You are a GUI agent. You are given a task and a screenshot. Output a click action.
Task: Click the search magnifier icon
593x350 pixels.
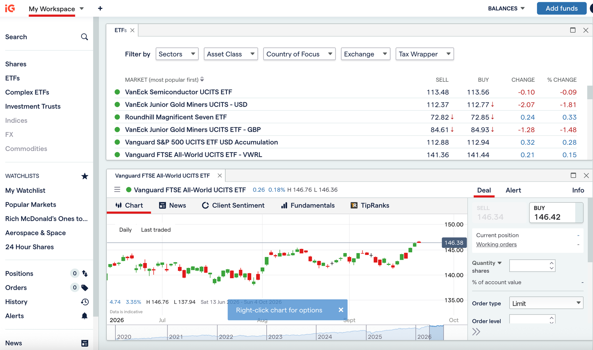(85, 37)
